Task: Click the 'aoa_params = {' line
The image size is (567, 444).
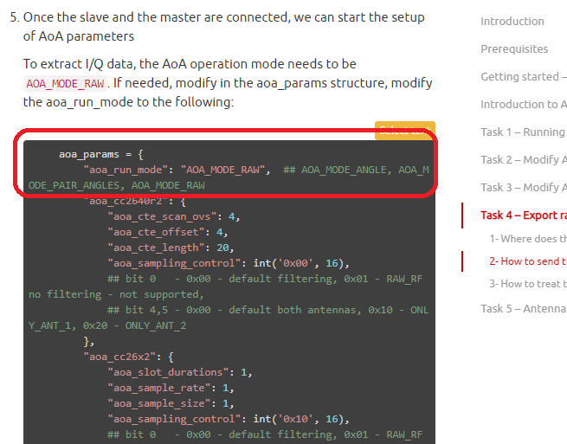Action: 101,154
